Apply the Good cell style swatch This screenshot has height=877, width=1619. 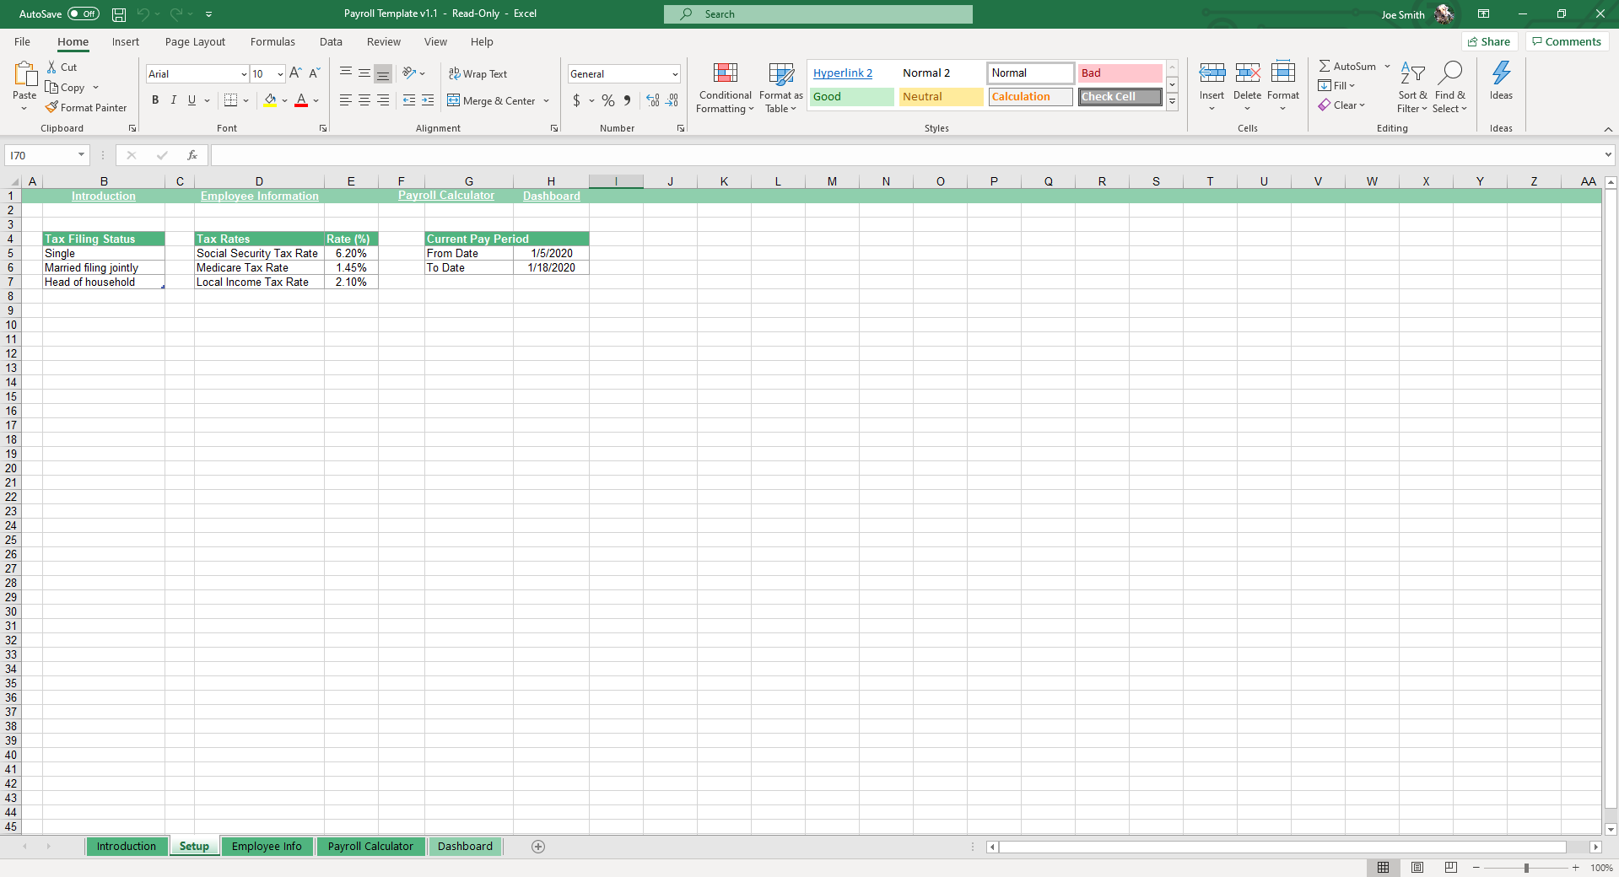pyautogui.click(x=852, y=97)
